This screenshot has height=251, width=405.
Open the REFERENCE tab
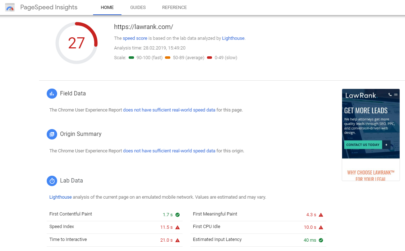tap(174, 8)
